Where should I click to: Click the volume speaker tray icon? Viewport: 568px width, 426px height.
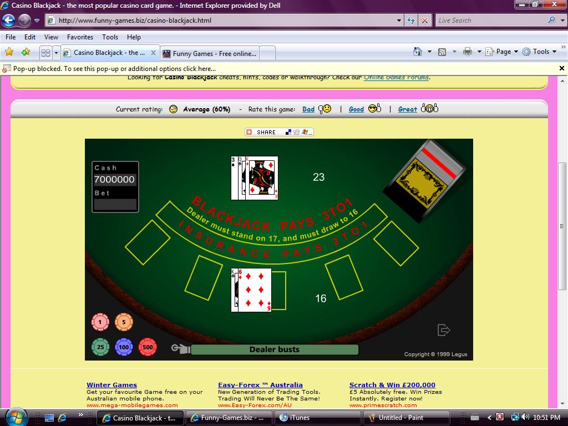click(526, 417)
